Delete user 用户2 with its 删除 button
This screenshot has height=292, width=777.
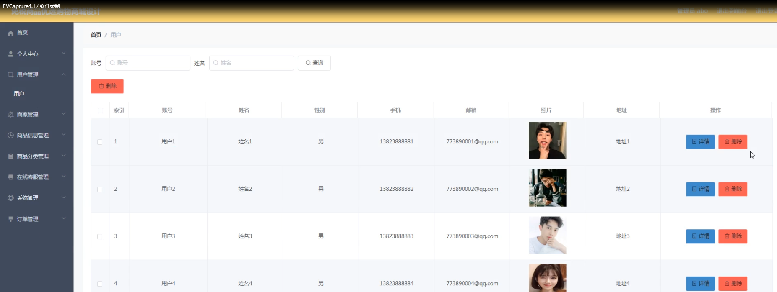pos(733,189)
